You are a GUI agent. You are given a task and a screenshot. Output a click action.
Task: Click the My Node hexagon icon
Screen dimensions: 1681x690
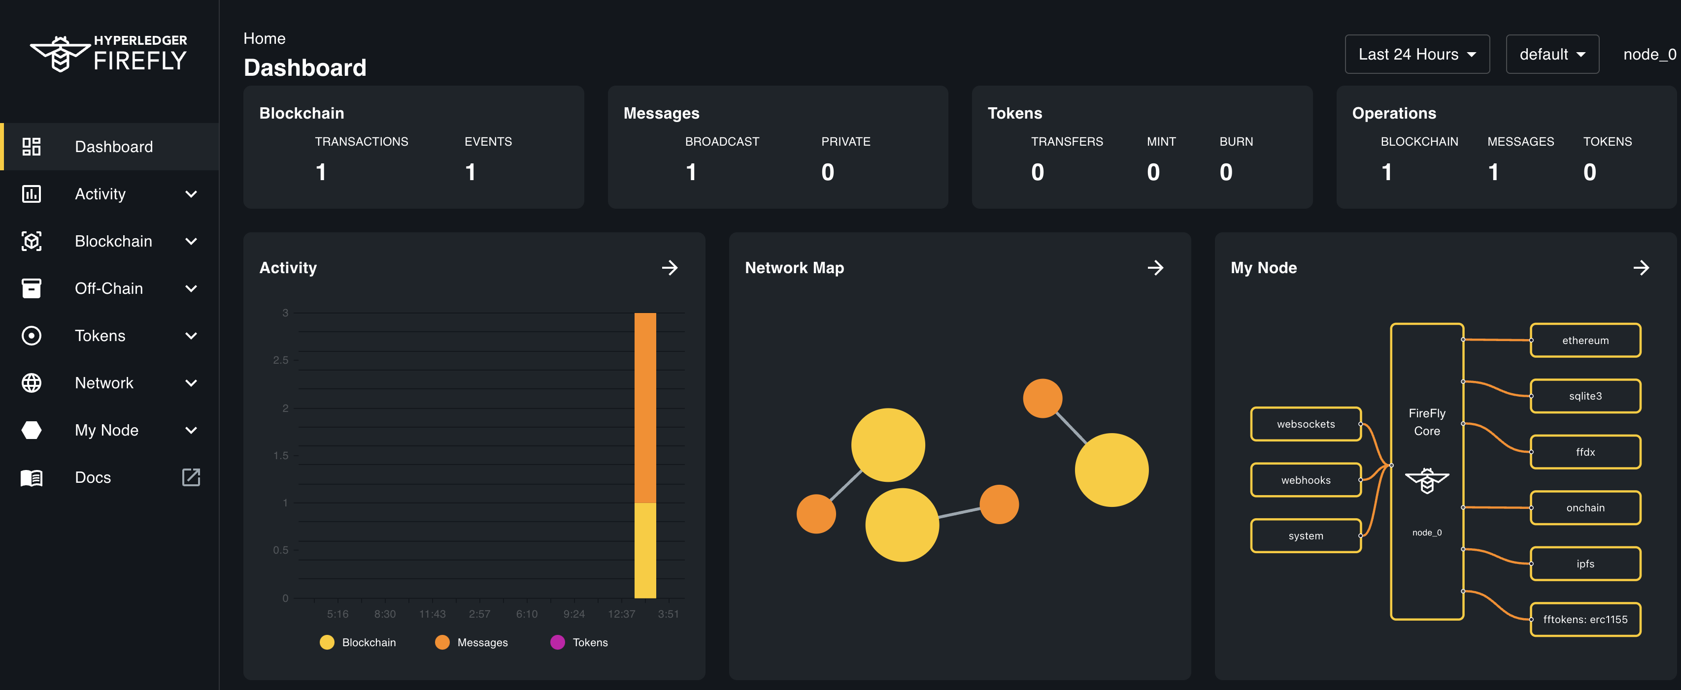tap(32, 430)
